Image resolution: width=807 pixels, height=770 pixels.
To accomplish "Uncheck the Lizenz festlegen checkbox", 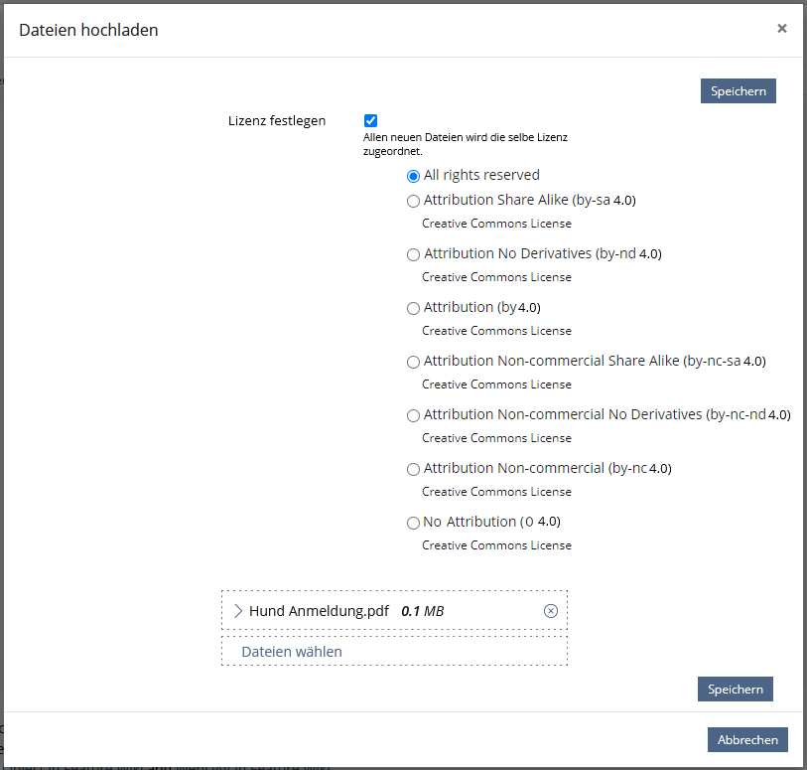I will [370, 120].
